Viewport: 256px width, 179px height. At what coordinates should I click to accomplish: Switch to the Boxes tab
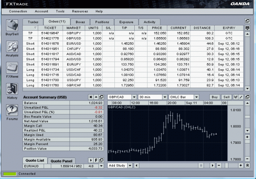tap(80, 22)
